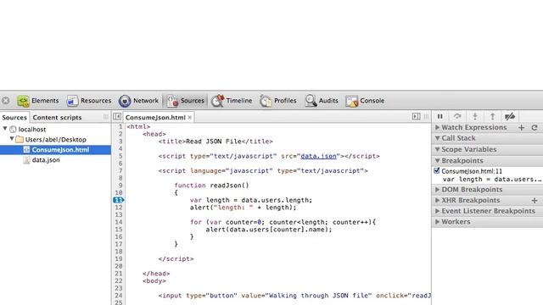Remove the breakpoint marker on line 11

(x=119, y=200)
